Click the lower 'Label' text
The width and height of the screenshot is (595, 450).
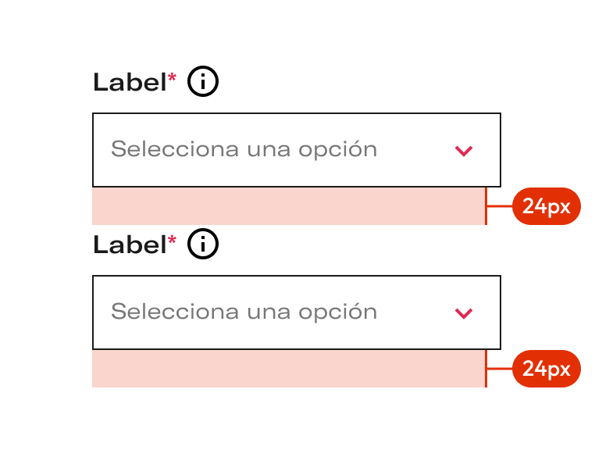tap(130, 245)
